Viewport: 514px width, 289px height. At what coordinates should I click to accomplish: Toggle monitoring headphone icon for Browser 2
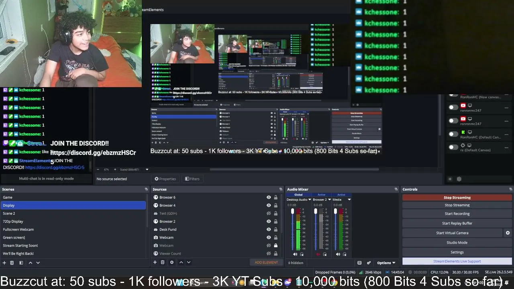click(x=325, y=254)
